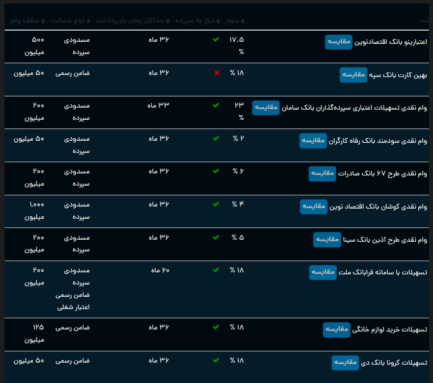Image resolution: width=433 pixels, height=383 pixels.
Task: Click مقایسه for تسهیلات کرونا بانک دی
Action: point(345,363)
